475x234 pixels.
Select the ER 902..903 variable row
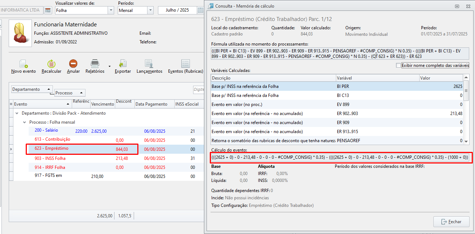click(337, 114)
